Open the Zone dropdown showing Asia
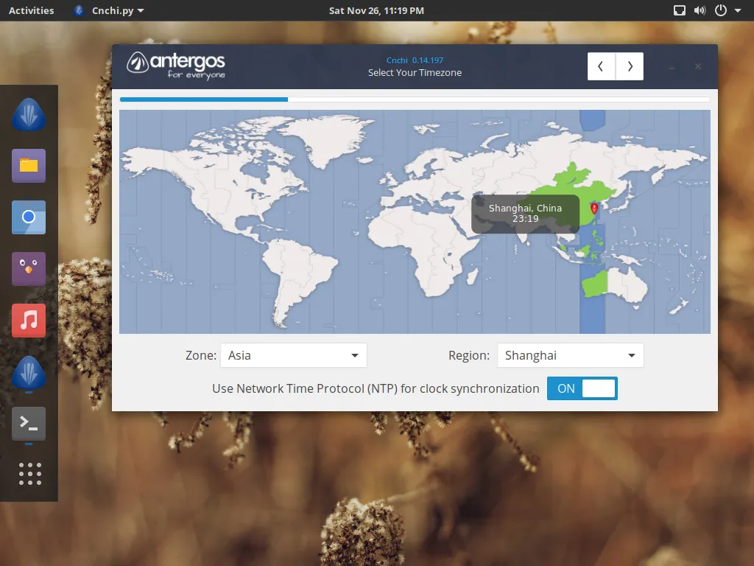The height and width of the screenshot is (566, 754). pos(293,355)
